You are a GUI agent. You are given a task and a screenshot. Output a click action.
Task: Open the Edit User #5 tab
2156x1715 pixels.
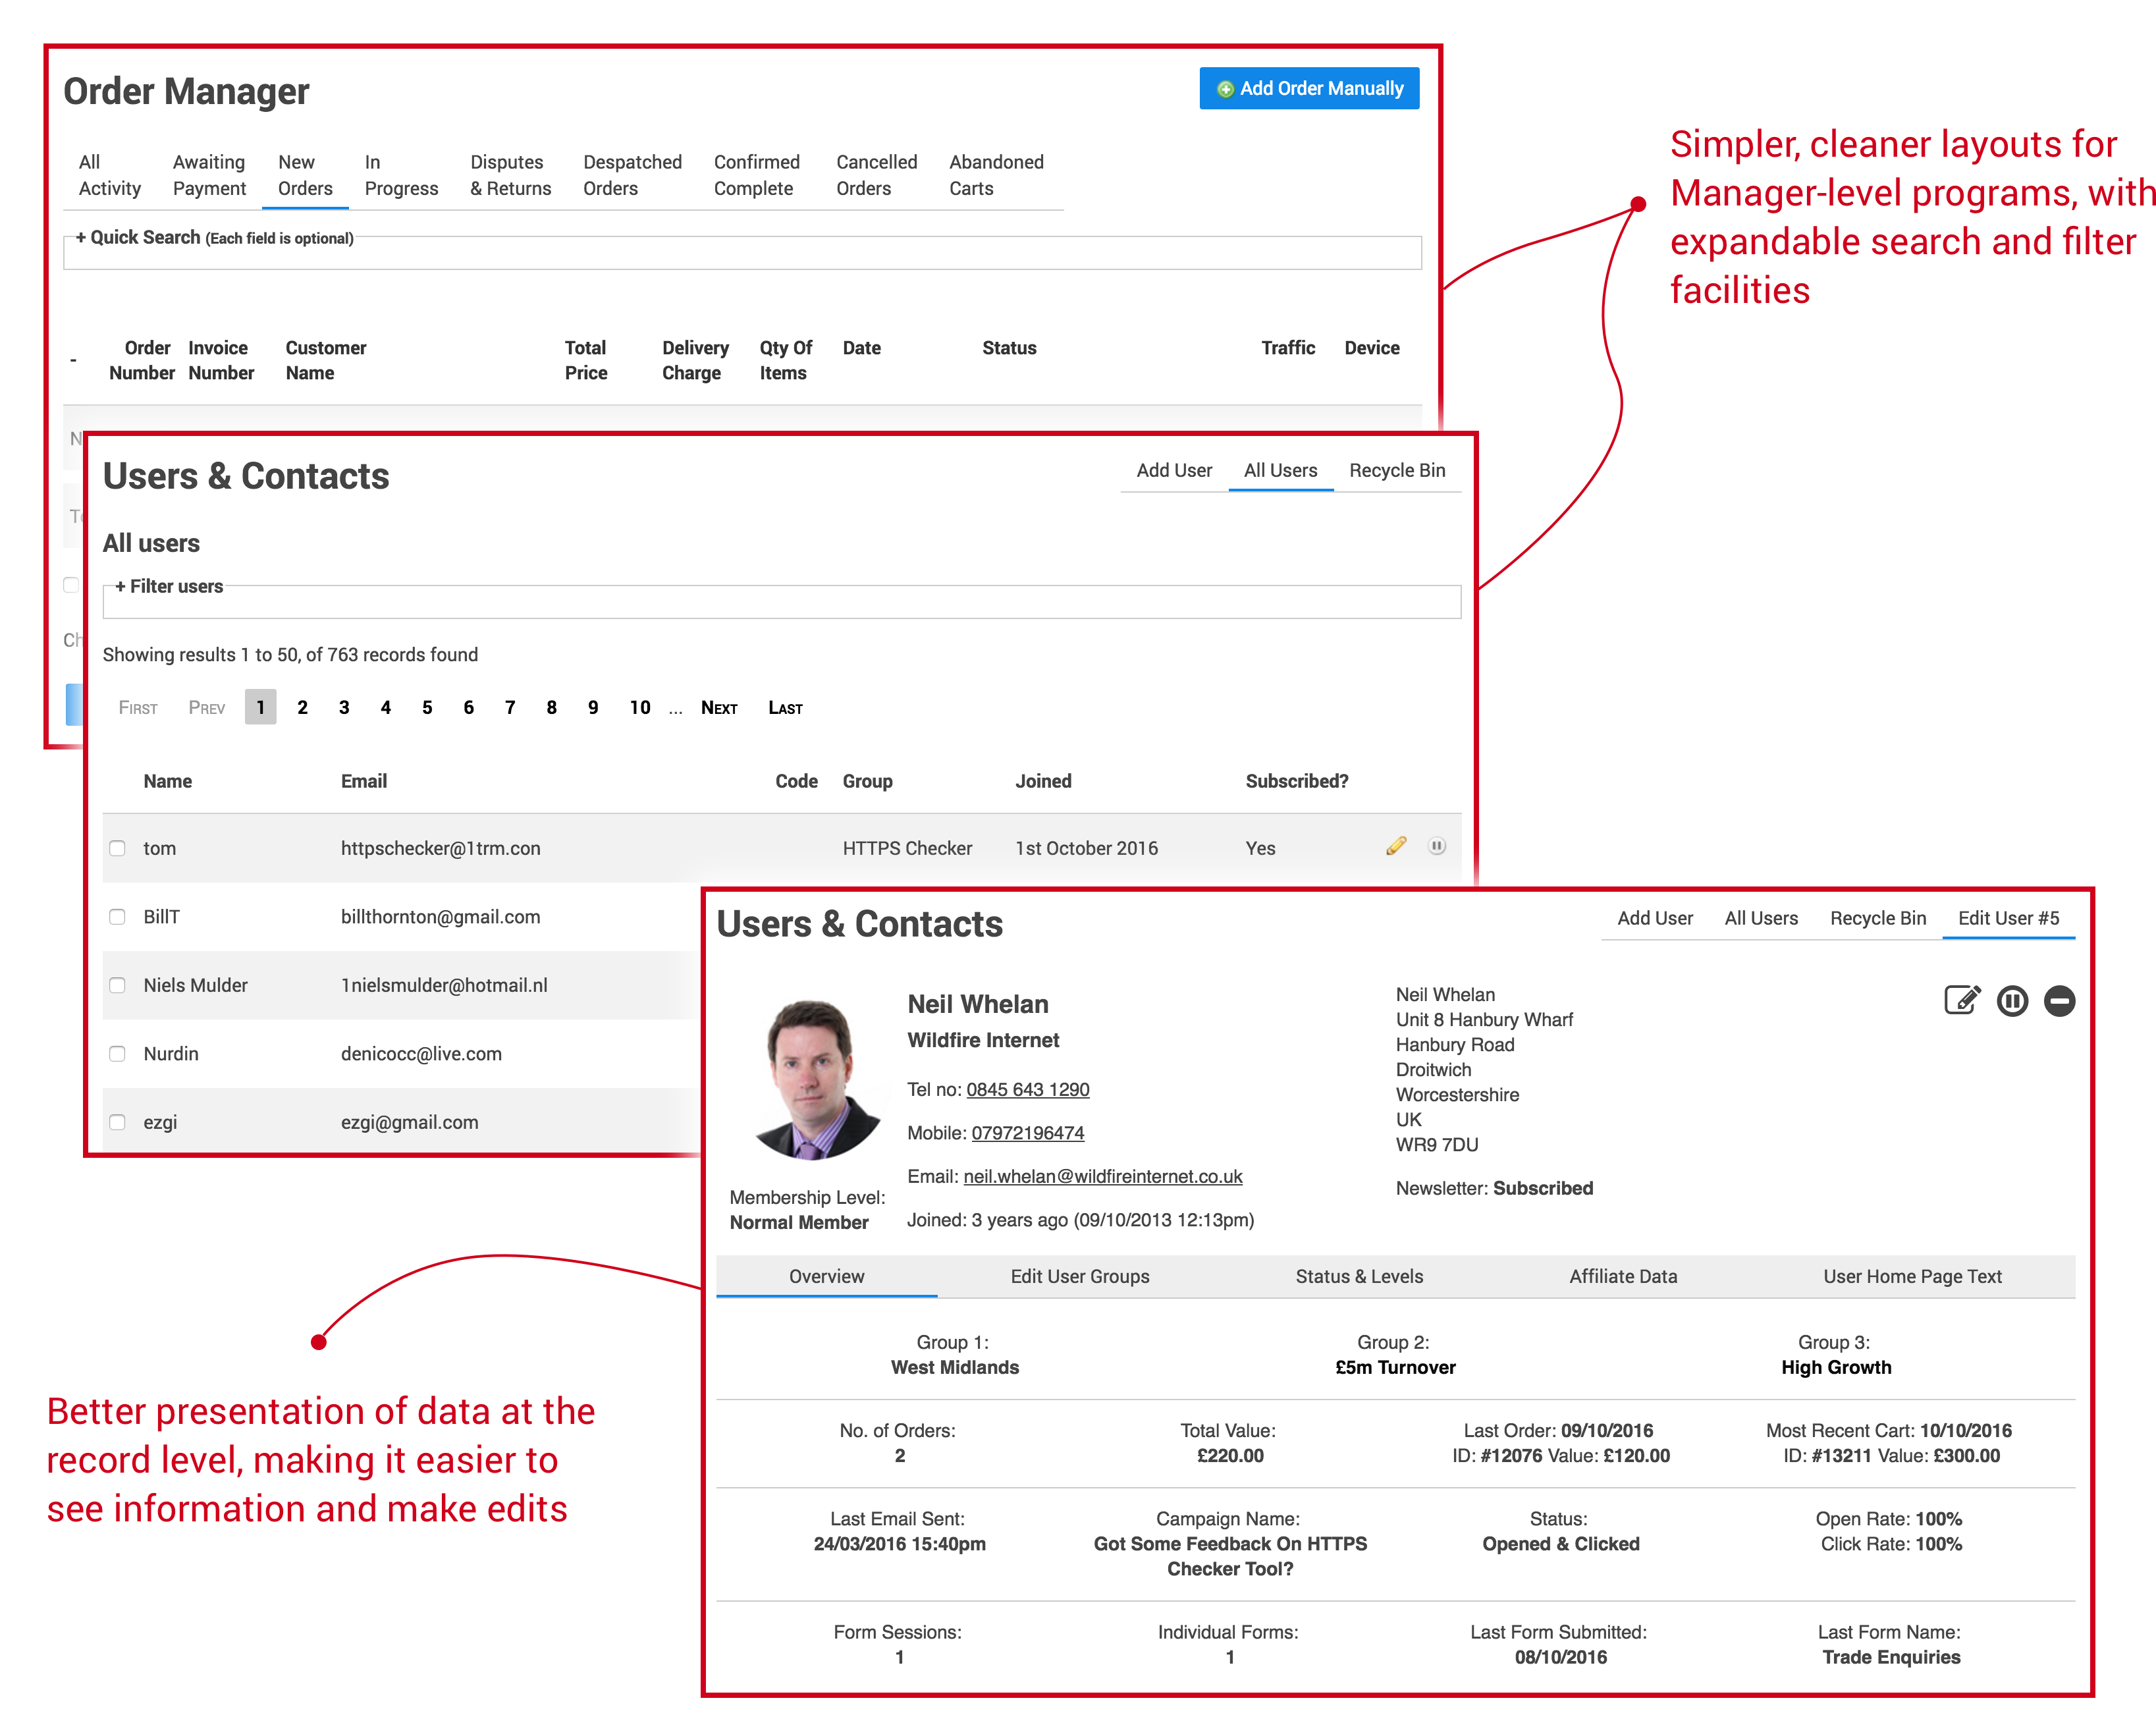click(2008, 918)
